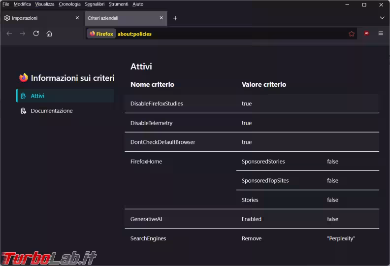Screen dimensions: 390x266
Task: Close the Criteri aziendali tab
Action: [161, 18]
